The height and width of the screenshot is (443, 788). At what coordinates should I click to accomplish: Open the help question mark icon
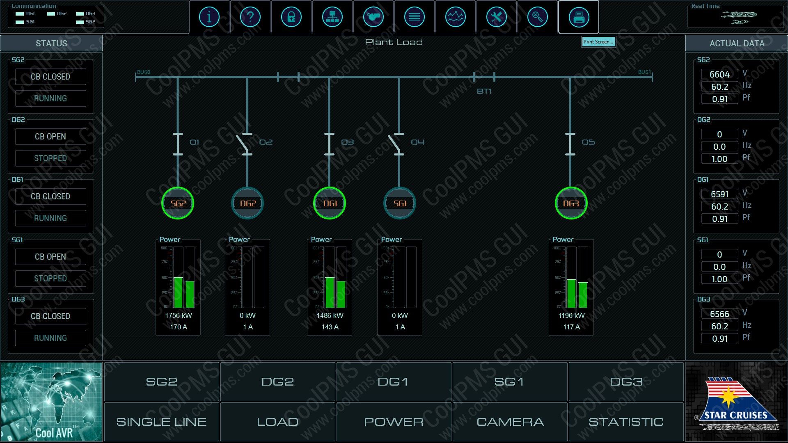250,17
